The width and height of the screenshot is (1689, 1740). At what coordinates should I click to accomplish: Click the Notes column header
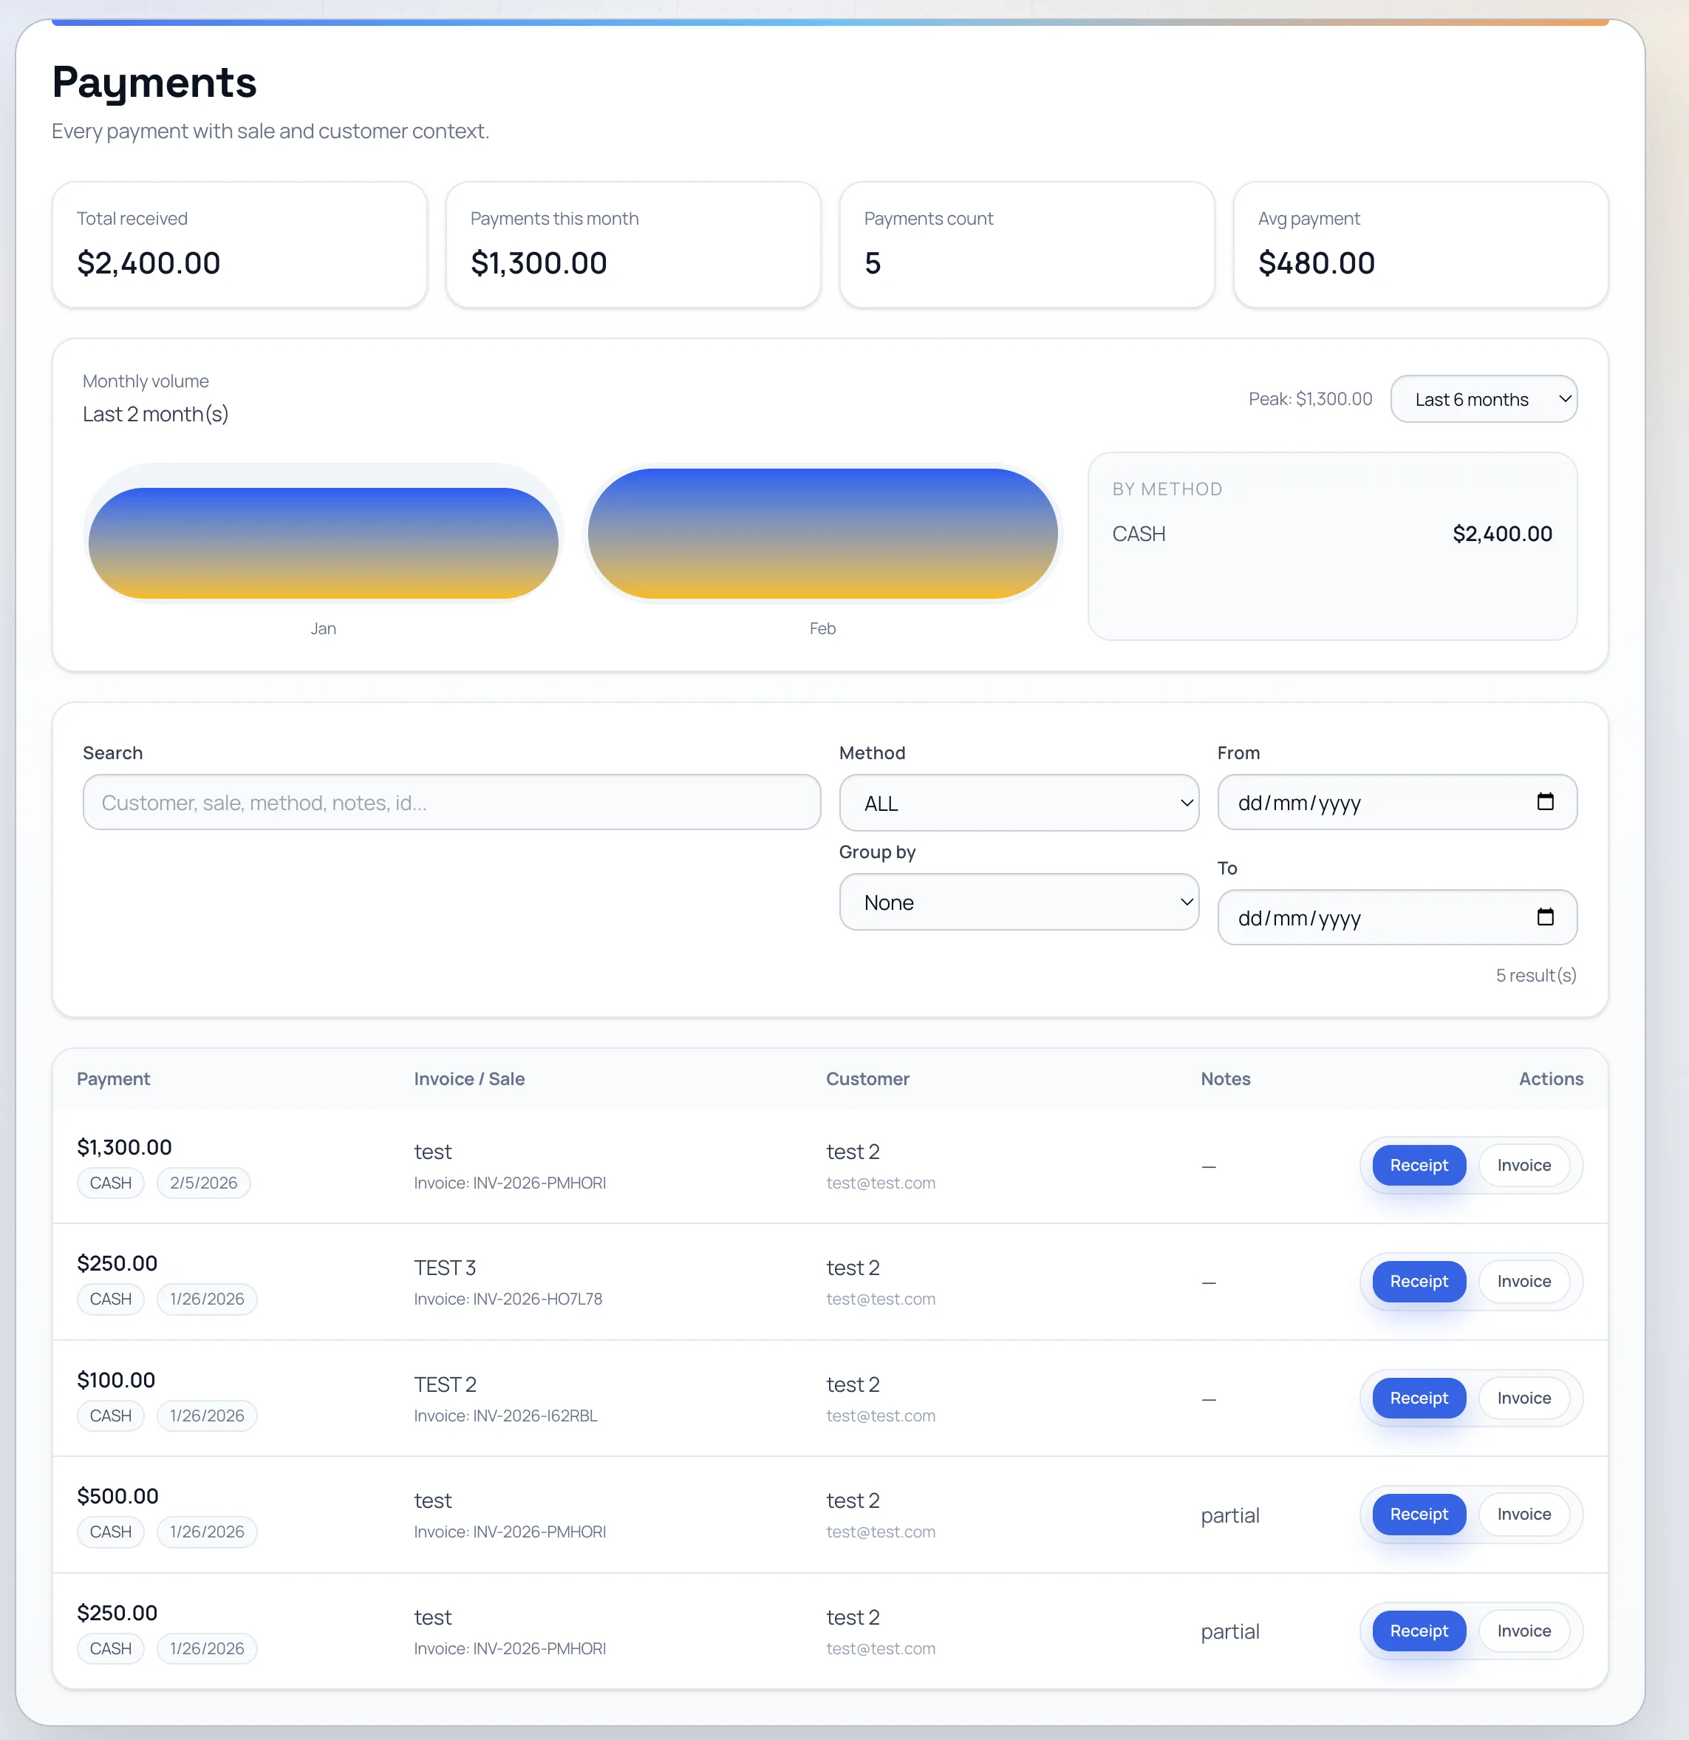pos(1226,1078)
